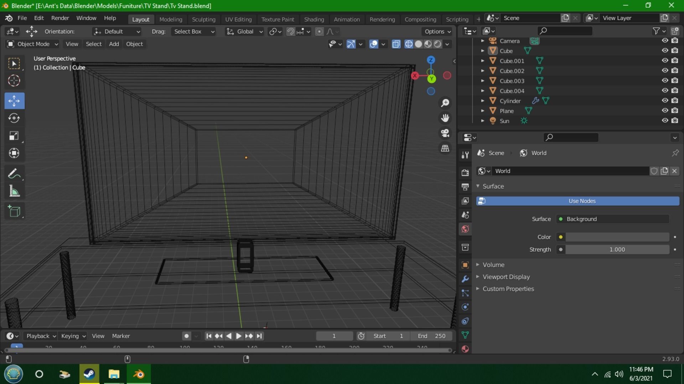Toggle auto keying record button

(x=186, y=336)
